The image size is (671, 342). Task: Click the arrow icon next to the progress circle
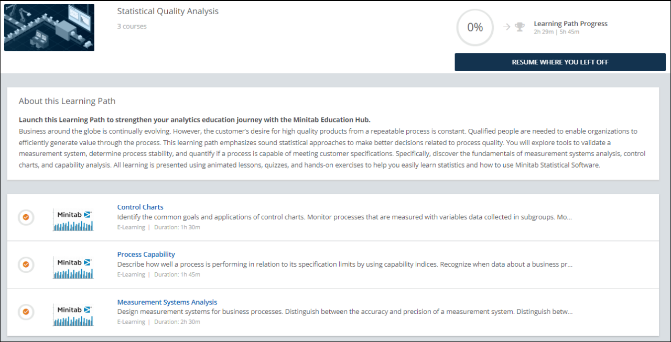(x=506, y=27)
